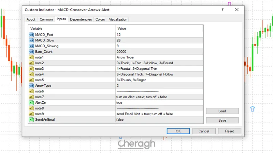
Task: Click the blue up arrow on chart
Action: point(253,109)
